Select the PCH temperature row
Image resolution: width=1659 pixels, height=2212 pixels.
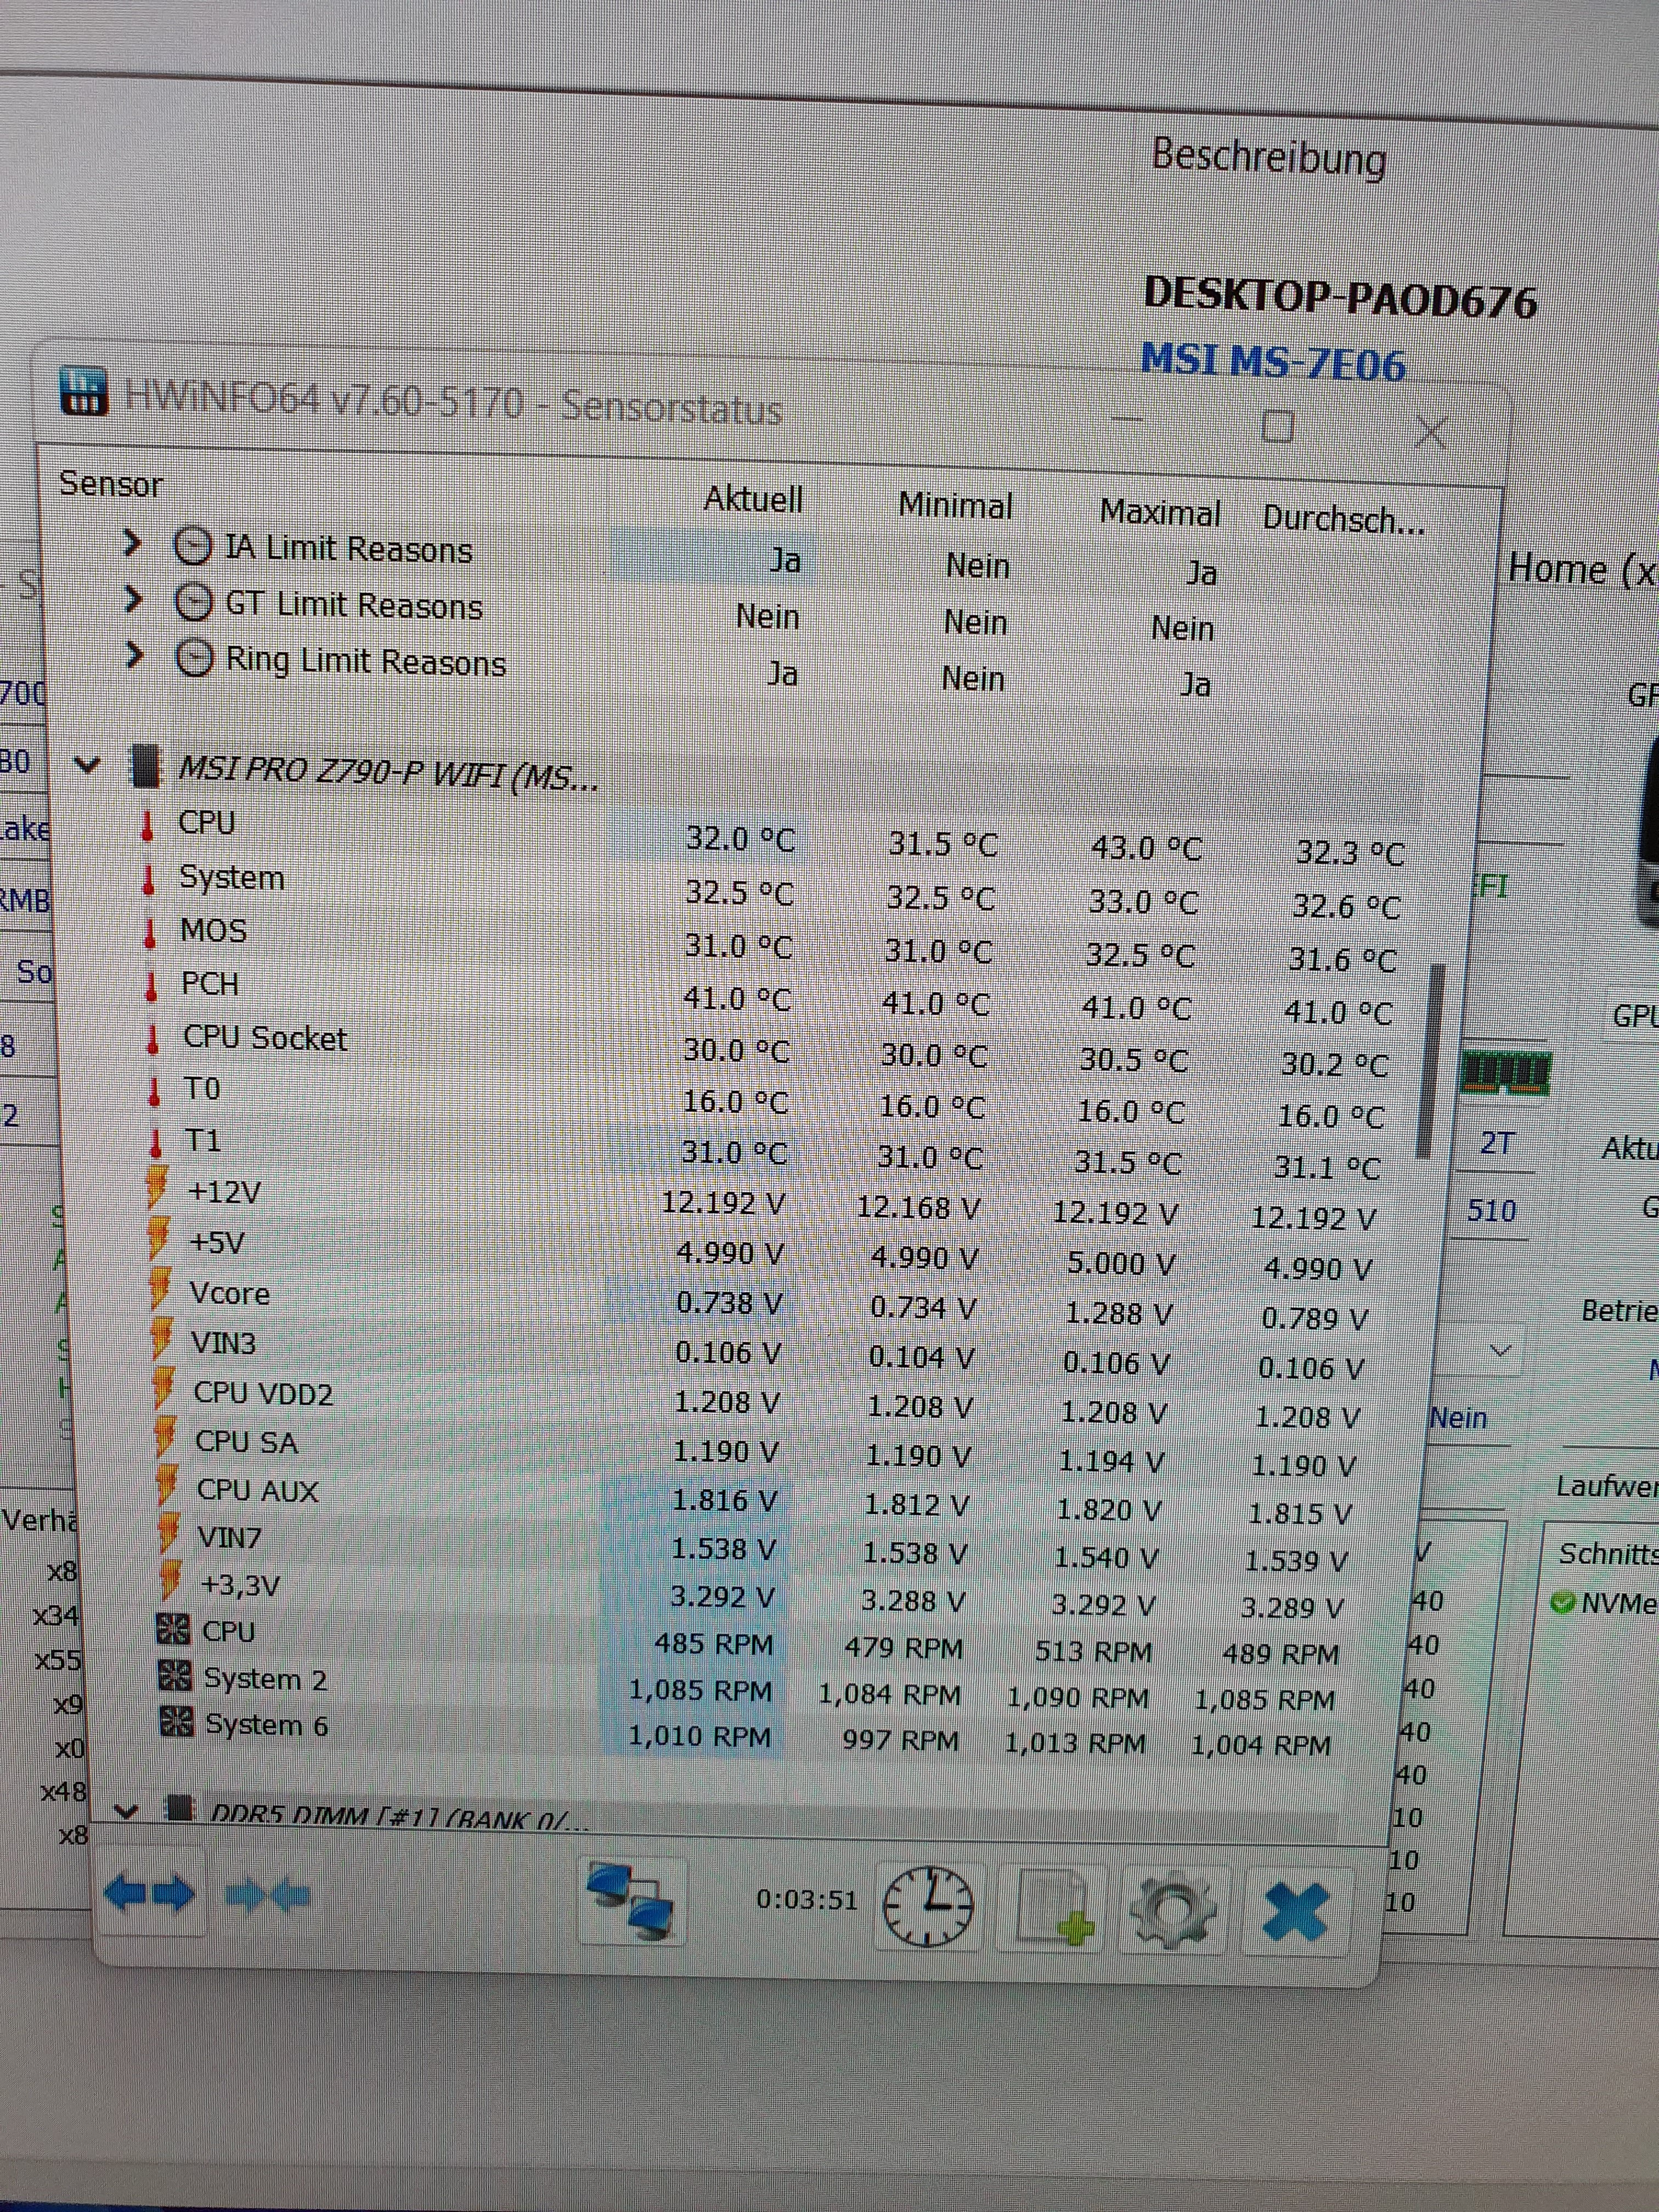[210, 984]
